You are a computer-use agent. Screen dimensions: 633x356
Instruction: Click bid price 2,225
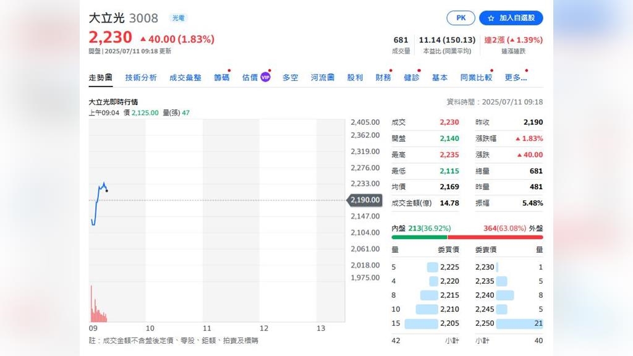(x=449, y=267)
